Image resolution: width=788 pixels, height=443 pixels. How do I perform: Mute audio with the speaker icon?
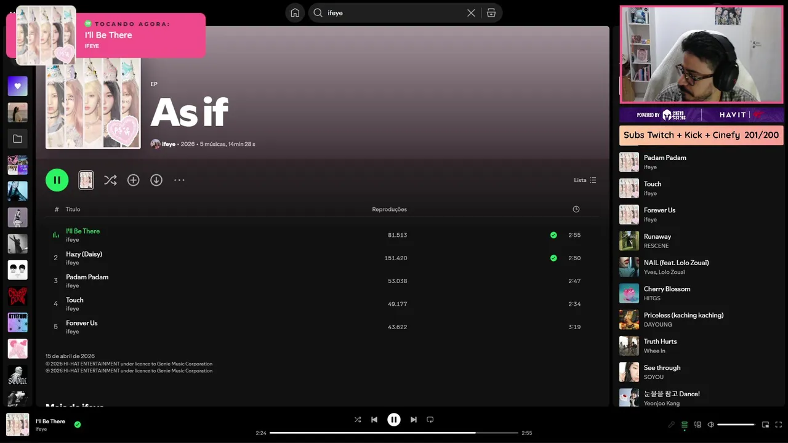tap(710, 425)
